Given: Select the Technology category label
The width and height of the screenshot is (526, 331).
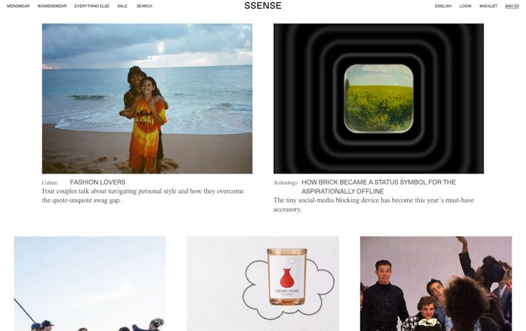Looking at the screenshot, I should (x=285, y=183).
